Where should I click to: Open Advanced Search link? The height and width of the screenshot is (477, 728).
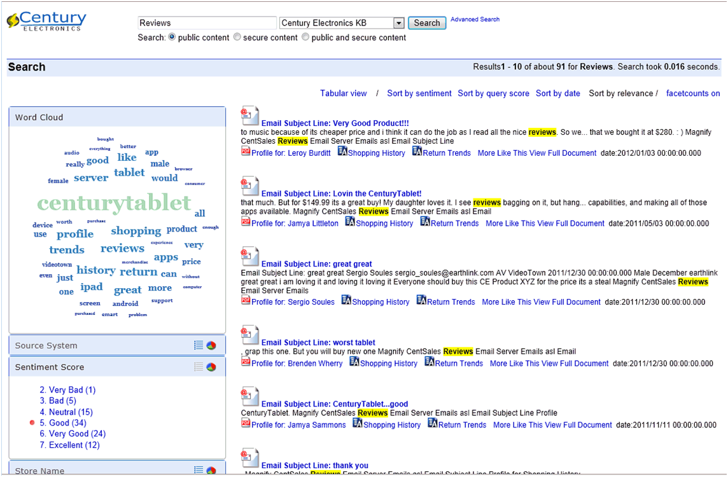point(475,20)
